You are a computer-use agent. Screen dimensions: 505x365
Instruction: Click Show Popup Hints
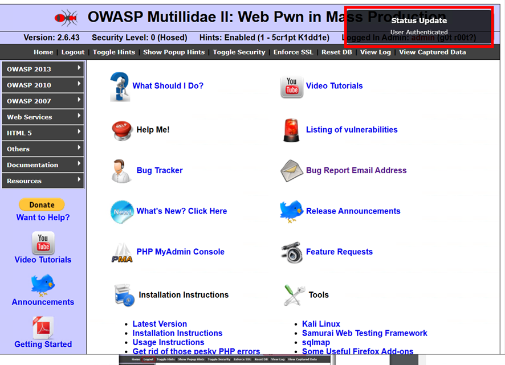[x=174, y=52]
